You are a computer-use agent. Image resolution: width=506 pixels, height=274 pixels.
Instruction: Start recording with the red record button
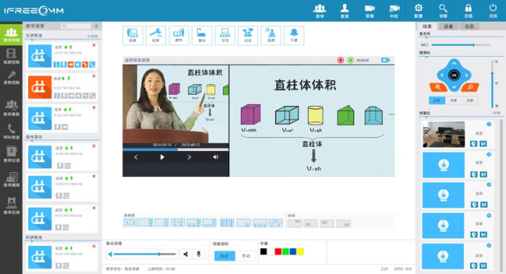coord(340,60)
